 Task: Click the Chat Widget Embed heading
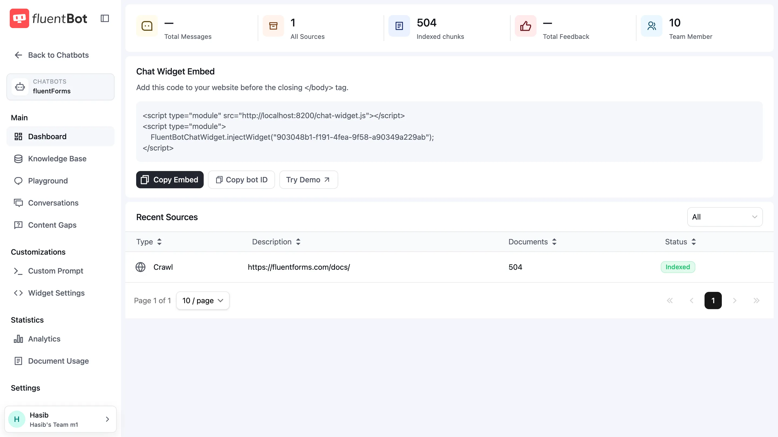[x=175, y=71]
